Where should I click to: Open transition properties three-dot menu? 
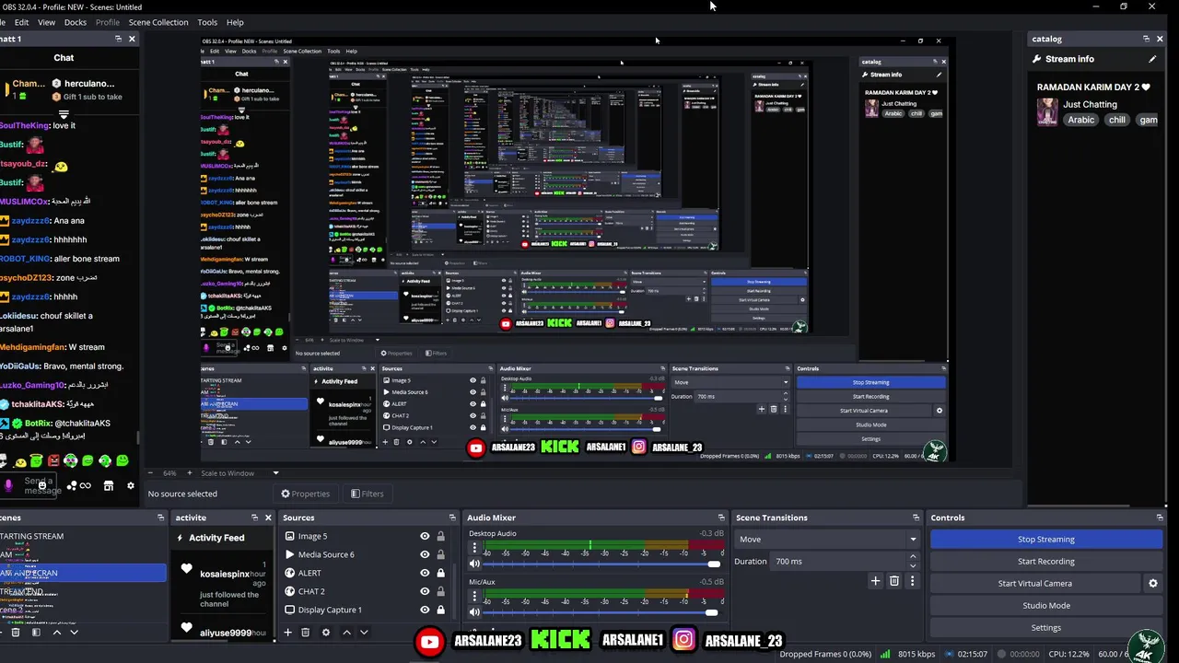pos(913,581)
